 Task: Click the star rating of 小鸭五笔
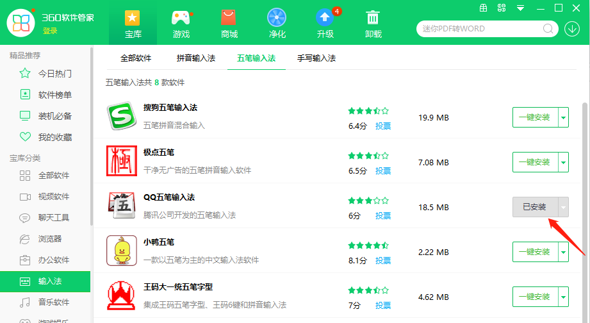pos(368,245)
